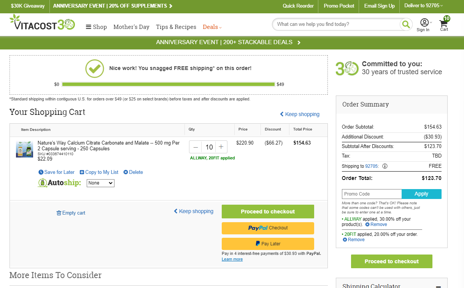Viewport: 464px width, 288px height.
Task: Click the shipping info circle icon
Action: coord(385,166)
